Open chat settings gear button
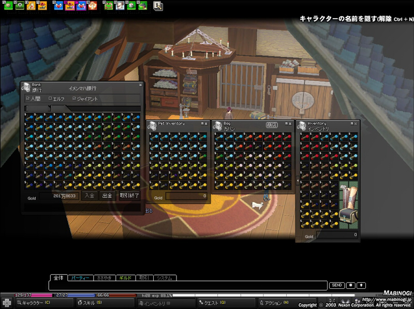414x309 pixels. coord(351,285)
